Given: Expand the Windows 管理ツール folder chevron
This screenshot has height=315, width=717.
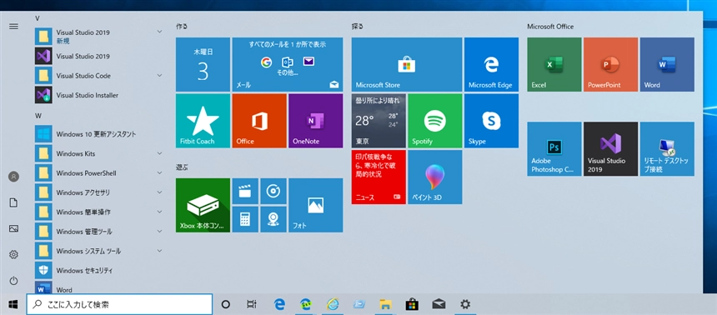Looking at the screenshot, I should (159, 231).
